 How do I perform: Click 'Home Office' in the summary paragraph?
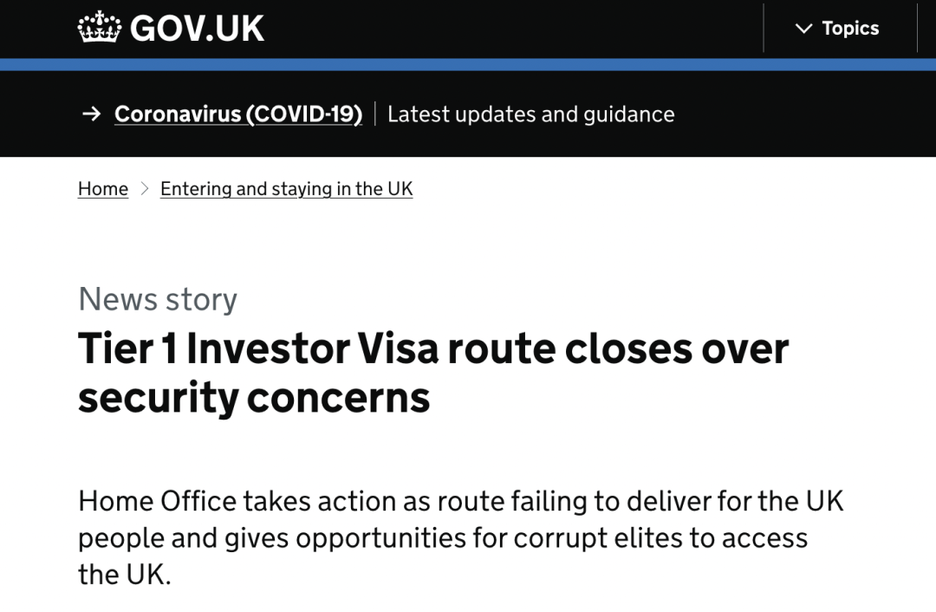pyautogui.click(x=157, y=501)
